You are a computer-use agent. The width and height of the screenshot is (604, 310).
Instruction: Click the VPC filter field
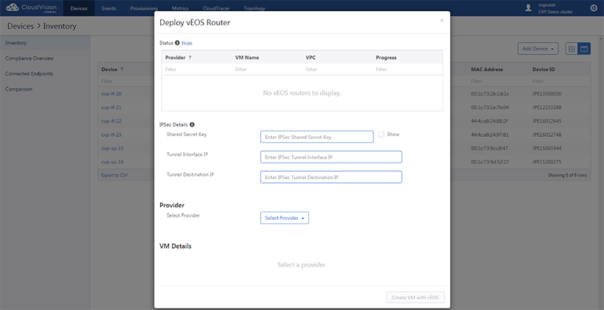tap(337, 70)
